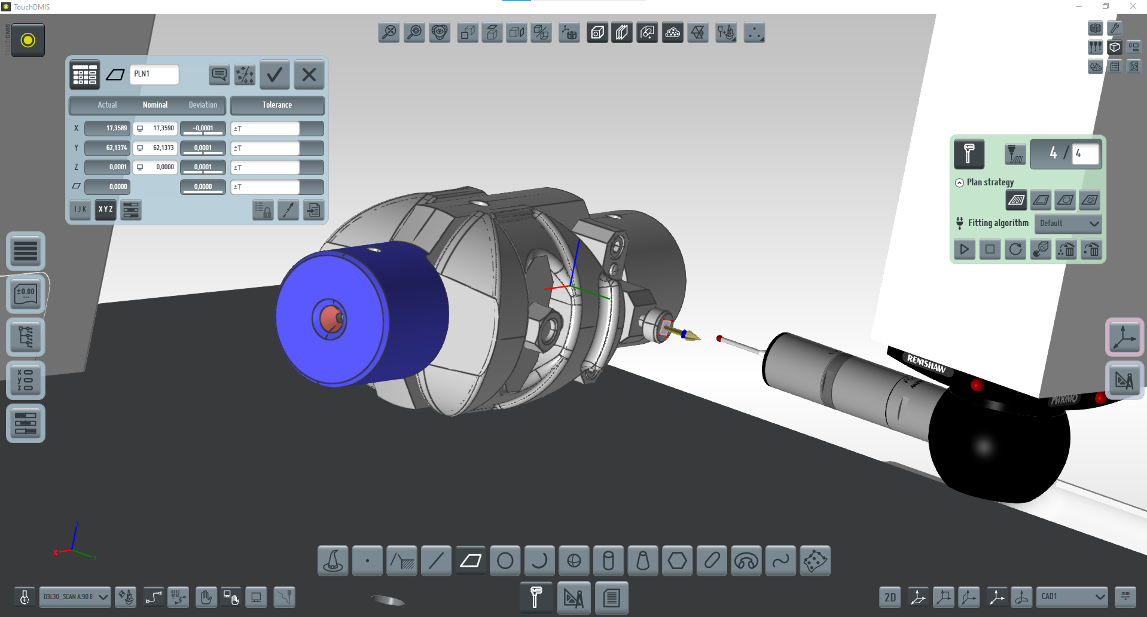Switch to the Nominal column tab
This screenshot has height=617, width=1147.
coord(155,105)
